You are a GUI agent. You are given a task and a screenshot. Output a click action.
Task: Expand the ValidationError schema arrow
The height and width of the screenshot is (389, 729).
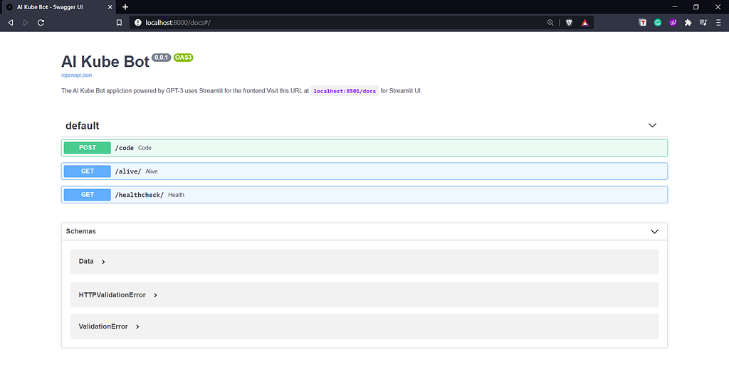137,327
